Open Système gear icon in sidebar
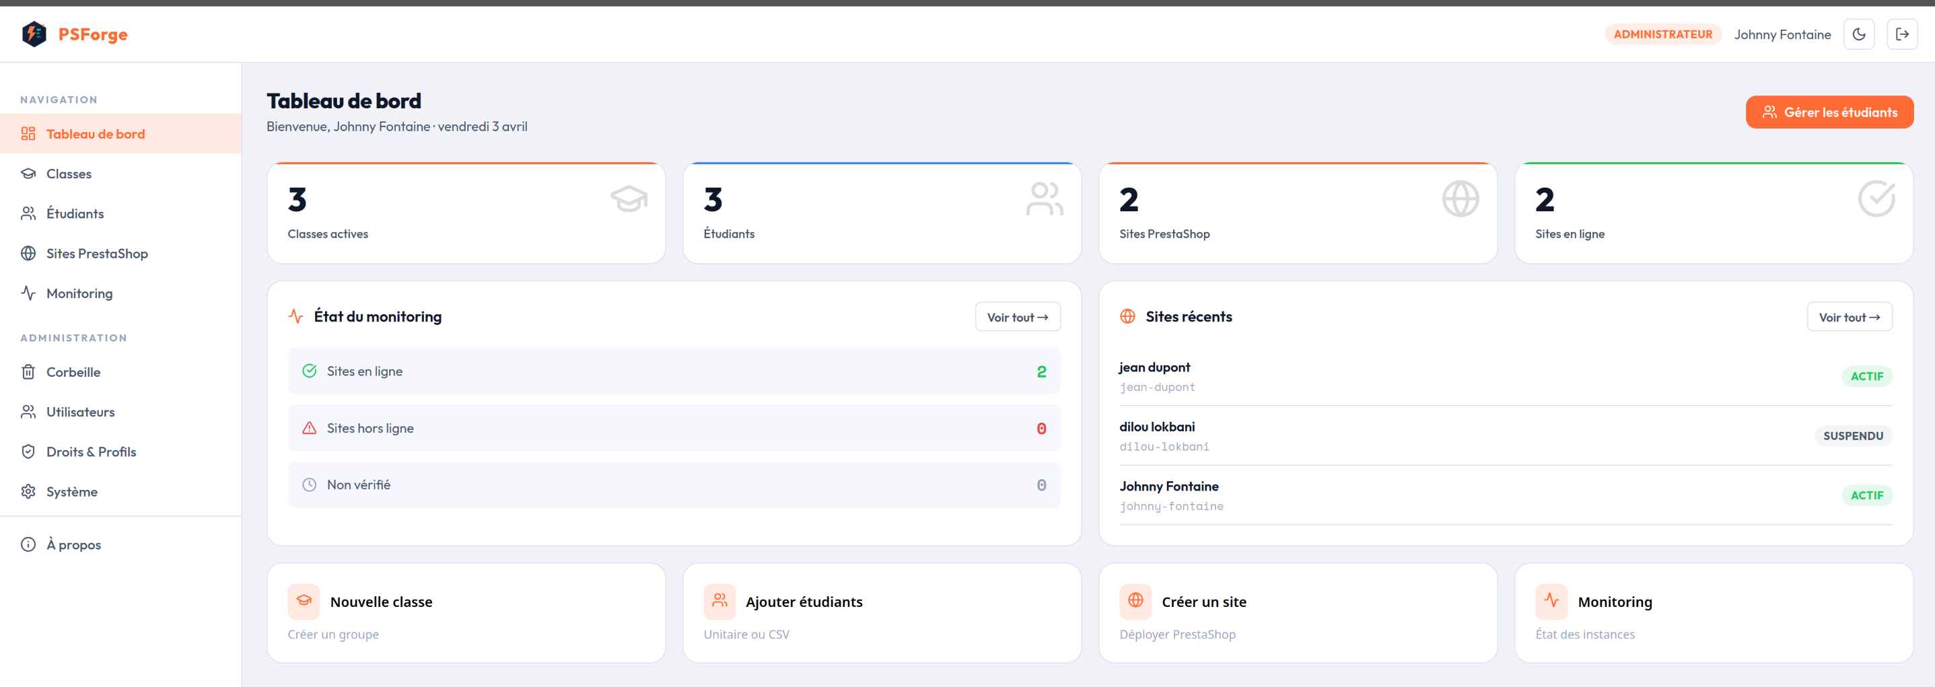1935x687 pixels. click(x=28, y=491)
